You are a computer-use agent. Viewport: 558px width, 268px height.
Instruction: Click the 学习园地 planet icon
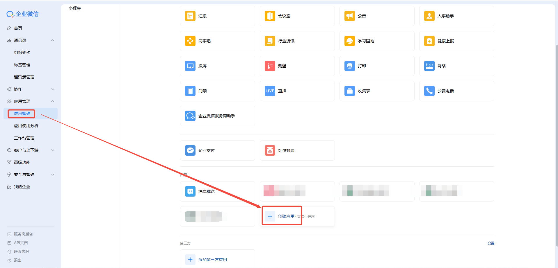pyautogui.click(x=350, y=41)
